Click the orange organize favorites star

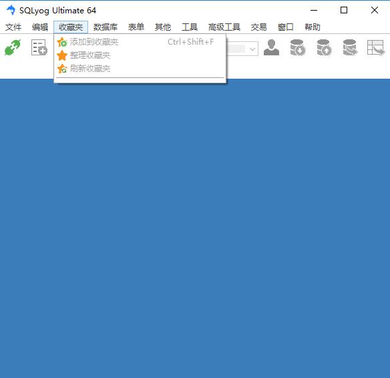[x=62, y=55]
